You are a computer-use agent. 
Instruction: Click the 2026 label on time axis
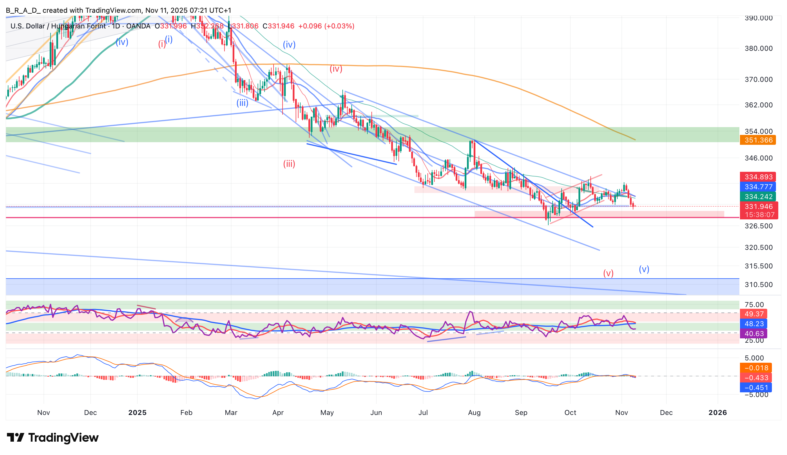coord(717,413)
